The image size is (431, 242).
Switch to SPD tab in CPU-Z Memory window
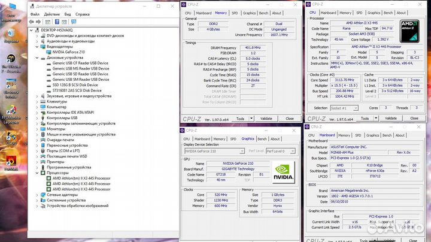(235, 13)
